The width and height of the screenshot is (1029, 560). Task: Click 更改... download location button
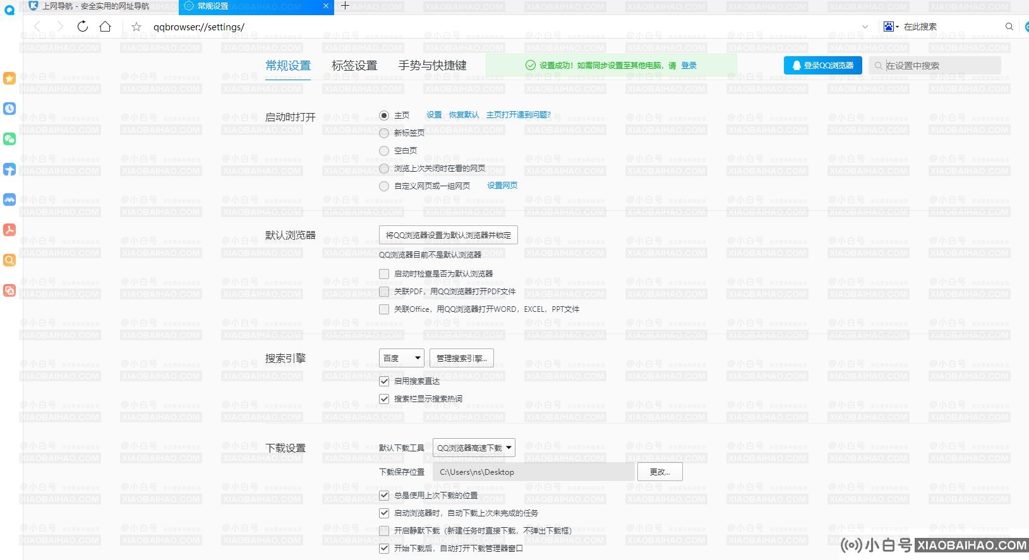(x=659, y=472)
